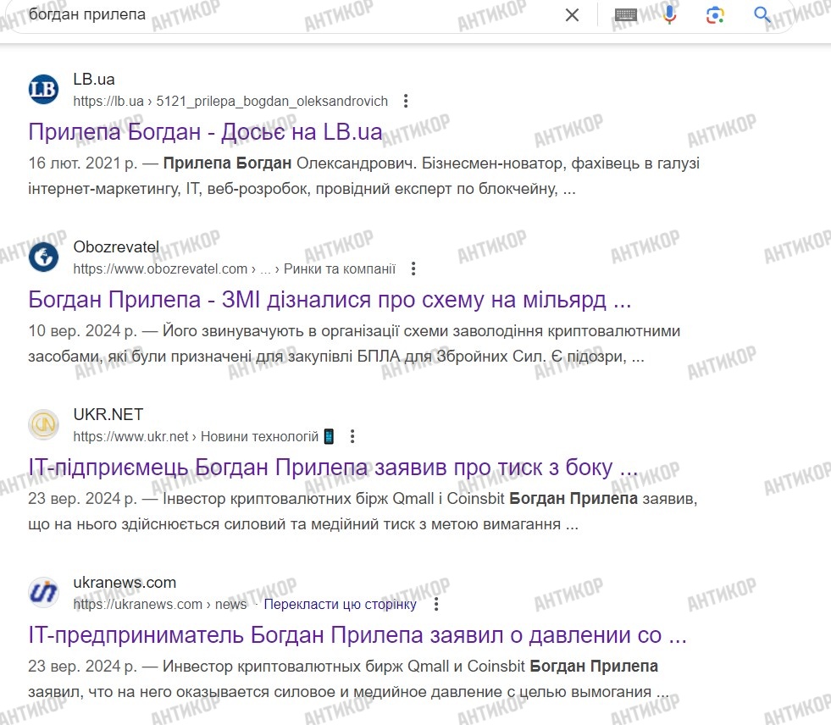
Task: Open Google Lens image search icon
Action: tap(716, 15)
